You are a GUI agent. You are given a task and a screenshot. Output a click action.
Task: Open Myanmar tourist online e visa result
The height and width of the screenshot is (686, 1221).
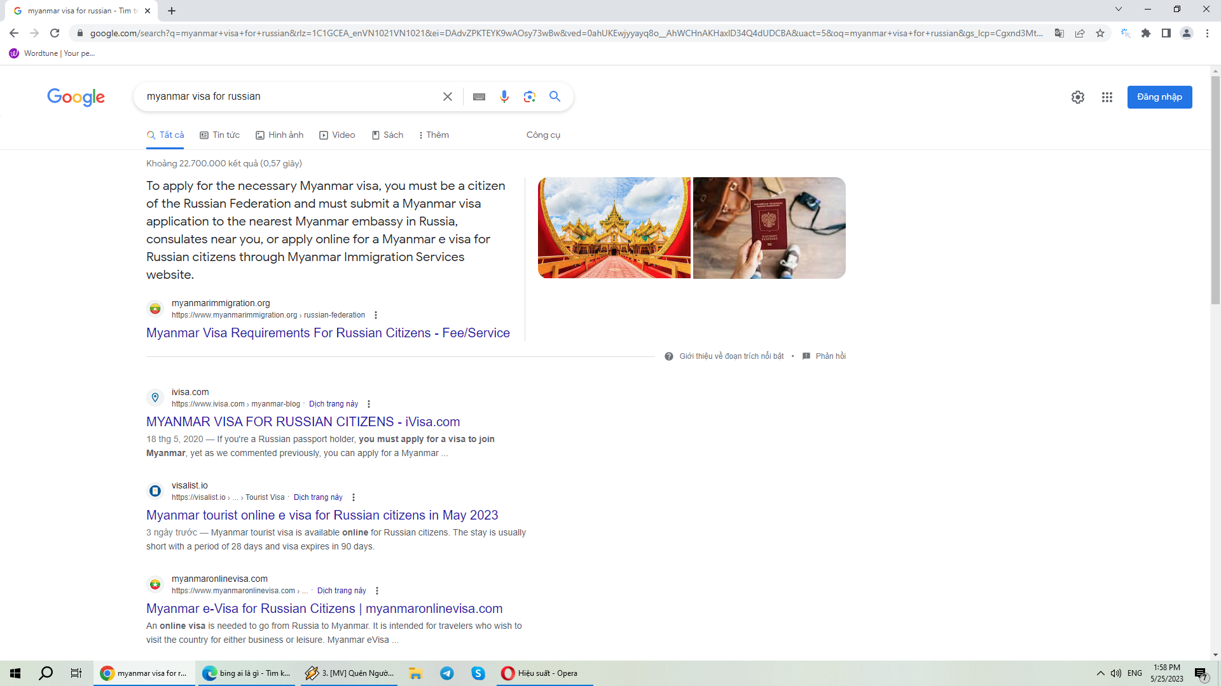coord(322,515)
